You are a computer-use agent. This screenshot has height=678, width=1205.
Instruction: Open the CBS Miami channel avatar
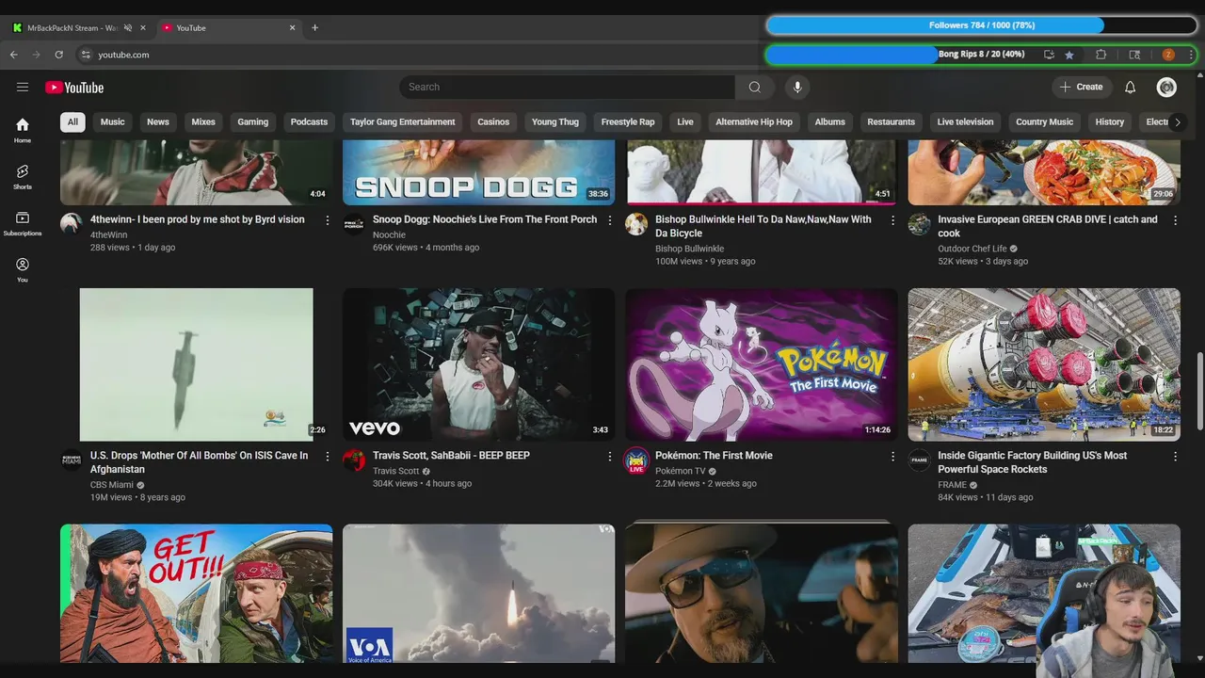[72, 460]
